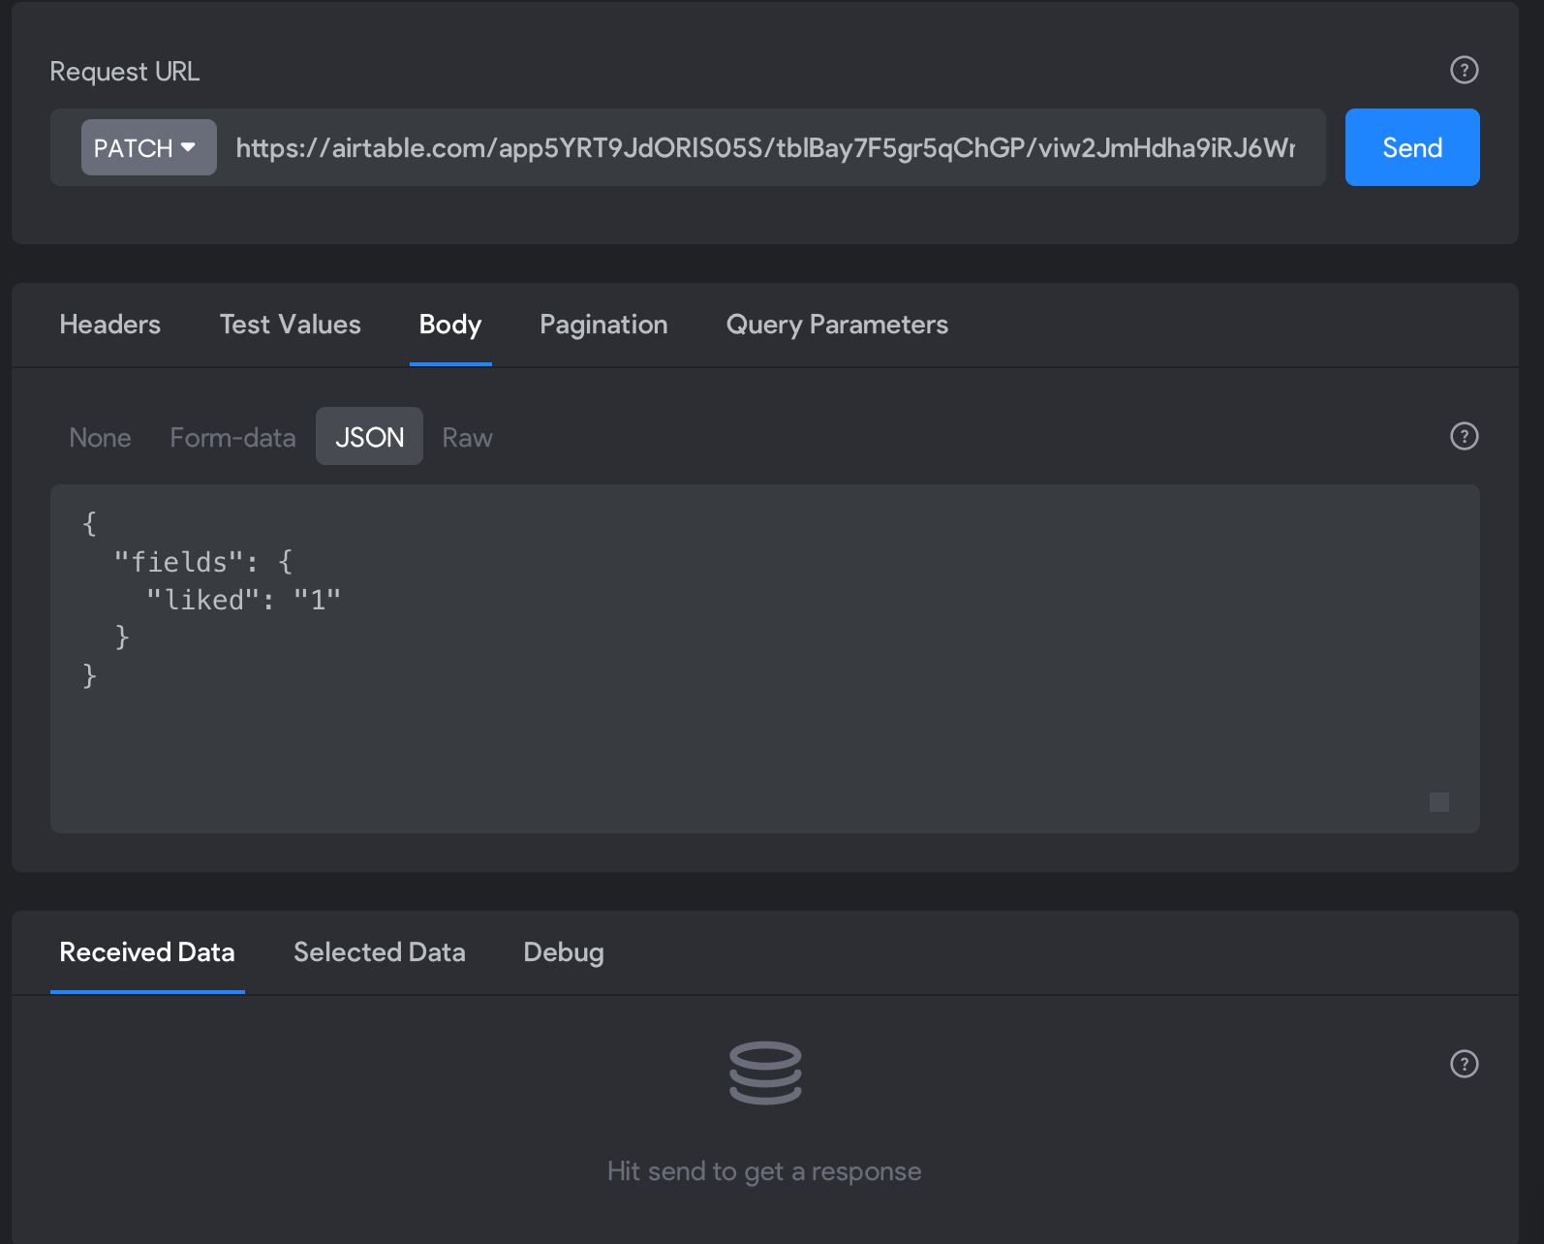
Task: Select Raw body type
Action: pos(467,437)
